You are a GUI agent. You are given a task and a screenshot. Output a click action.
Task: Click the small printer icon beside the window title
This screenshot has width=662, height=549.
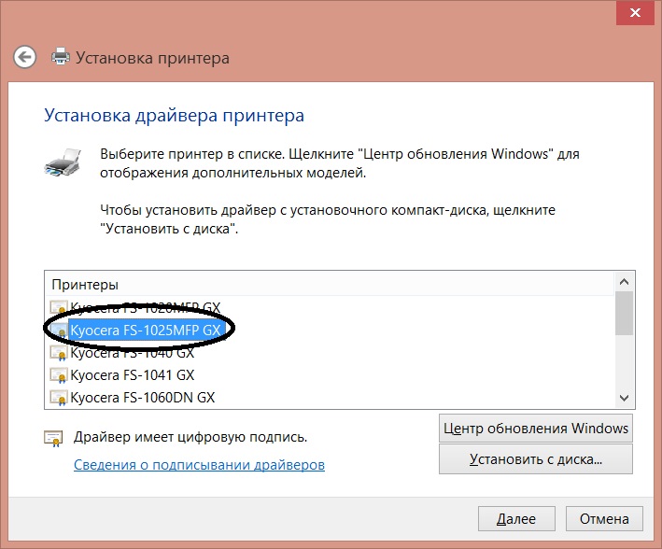61,57
